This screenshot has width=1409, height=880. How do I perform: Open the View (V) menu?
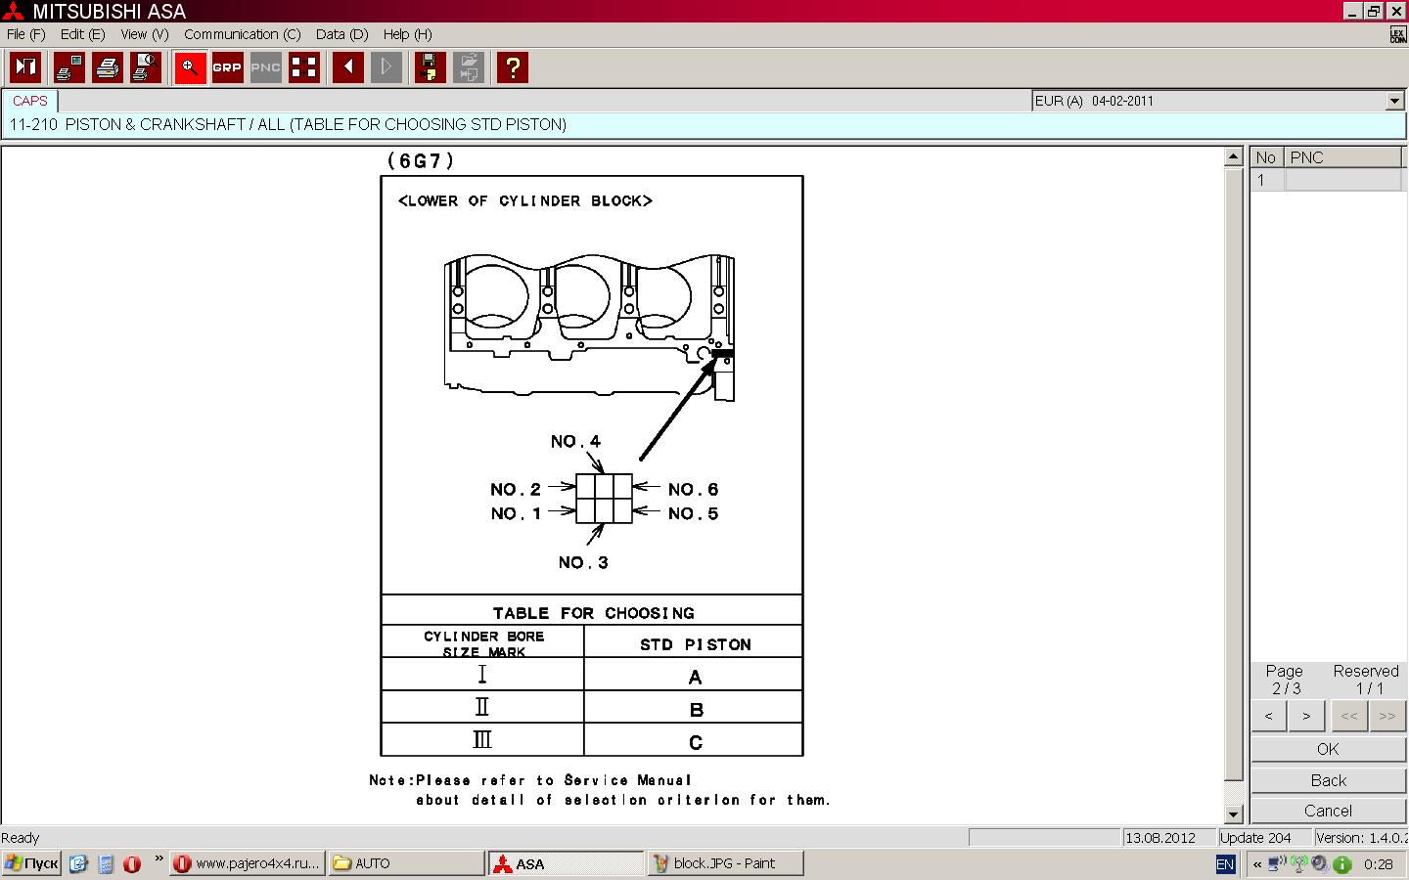[145, 34]
